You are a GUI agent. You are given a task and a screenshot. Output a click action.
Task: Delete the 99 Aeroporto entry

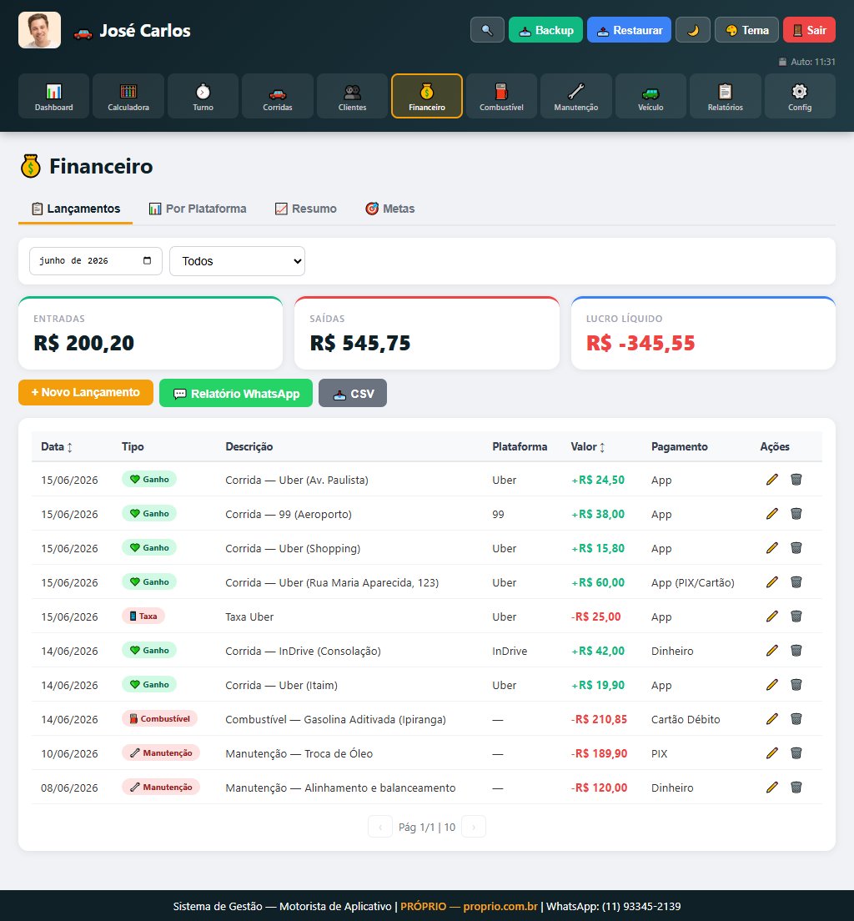[796, 513]
